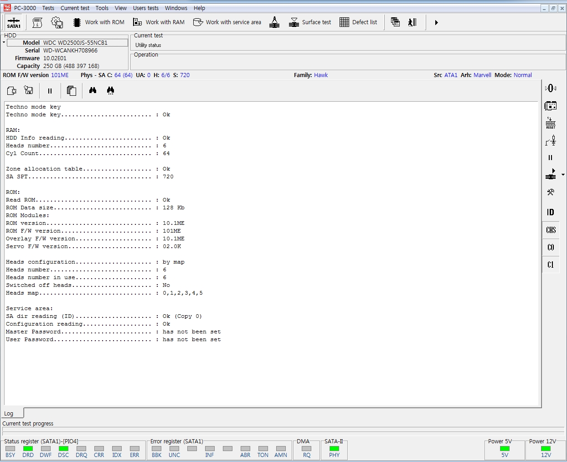Click the Family value Hawk

pos(321,75)
